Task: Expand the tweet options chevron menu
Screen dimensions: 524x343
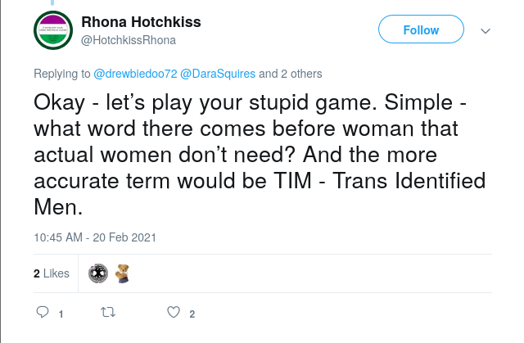Action: (x=485, y=30)
